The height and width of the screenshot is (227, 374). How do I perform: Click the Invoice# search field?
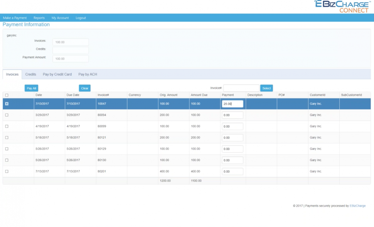point(241,88)
